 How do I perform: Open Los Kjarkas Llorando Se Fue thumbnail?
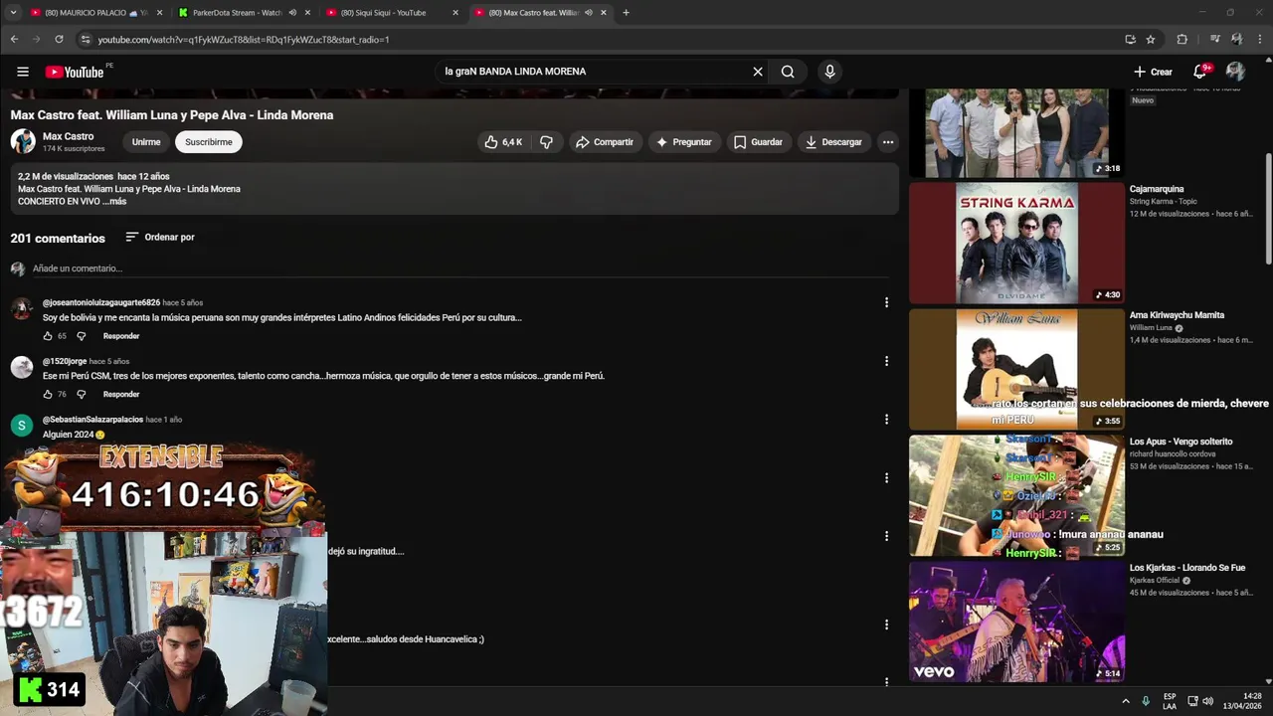point(1016,622)
